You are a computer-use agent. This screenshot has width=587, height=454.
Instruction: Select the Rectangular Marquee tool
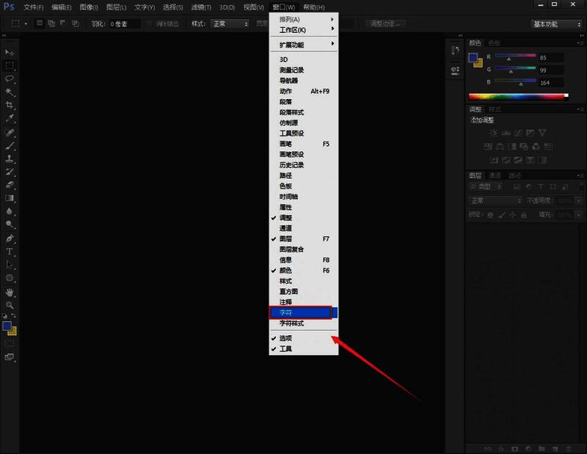tap(10, 65)
